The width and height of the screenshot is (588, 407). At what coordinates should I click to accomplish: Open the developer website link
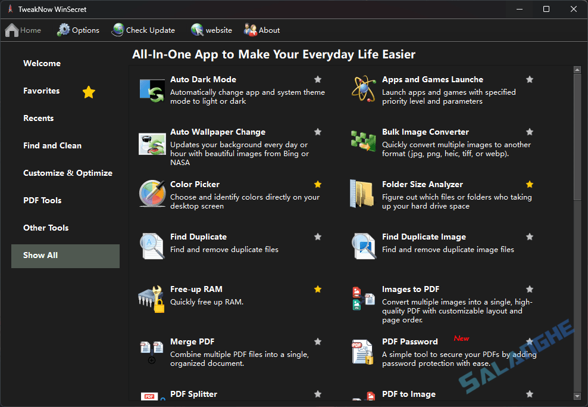[212, 30]
